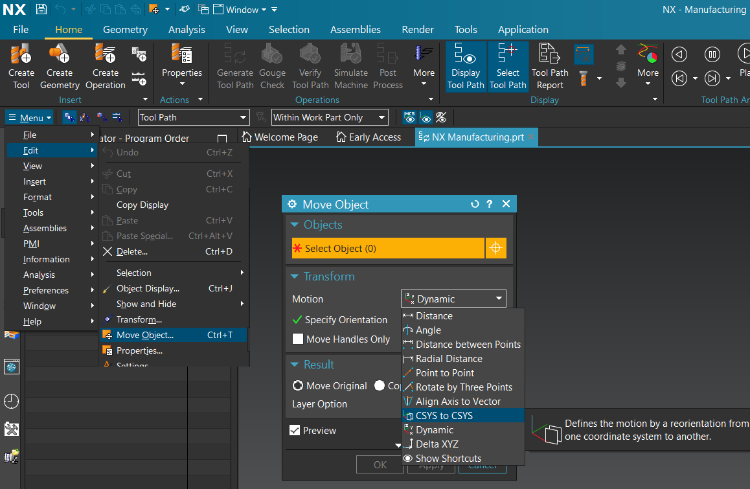Collapse the Objects section

point(295,224)
